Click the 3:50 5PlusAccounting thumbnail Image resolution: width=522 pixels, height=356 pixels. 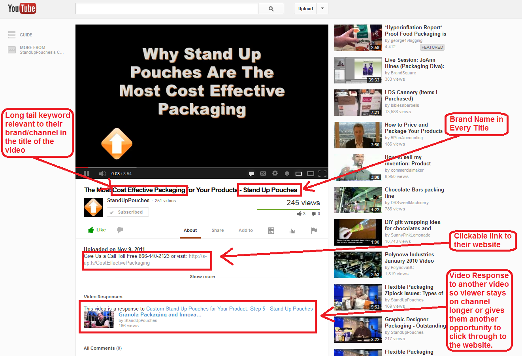pyautogui.click(x=358, y=135)
